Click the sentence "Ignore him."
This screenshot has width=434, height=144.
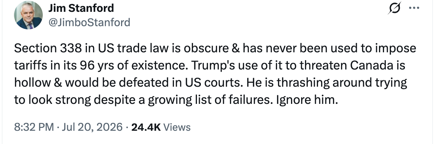pyautogui.click(x=307, y=100)
